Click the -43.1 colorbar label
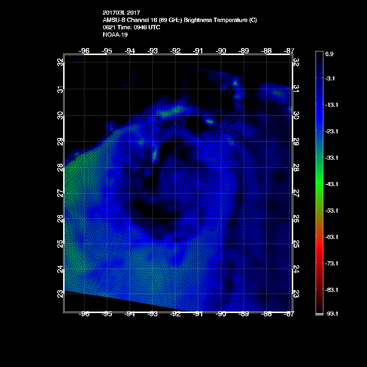This screenshot has width=367, height=367. pos(332,184)
